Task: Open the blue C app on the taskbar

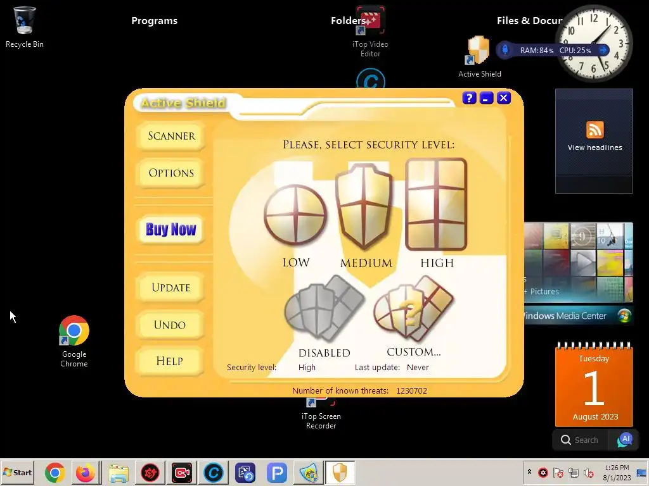Action: point(214,472)
